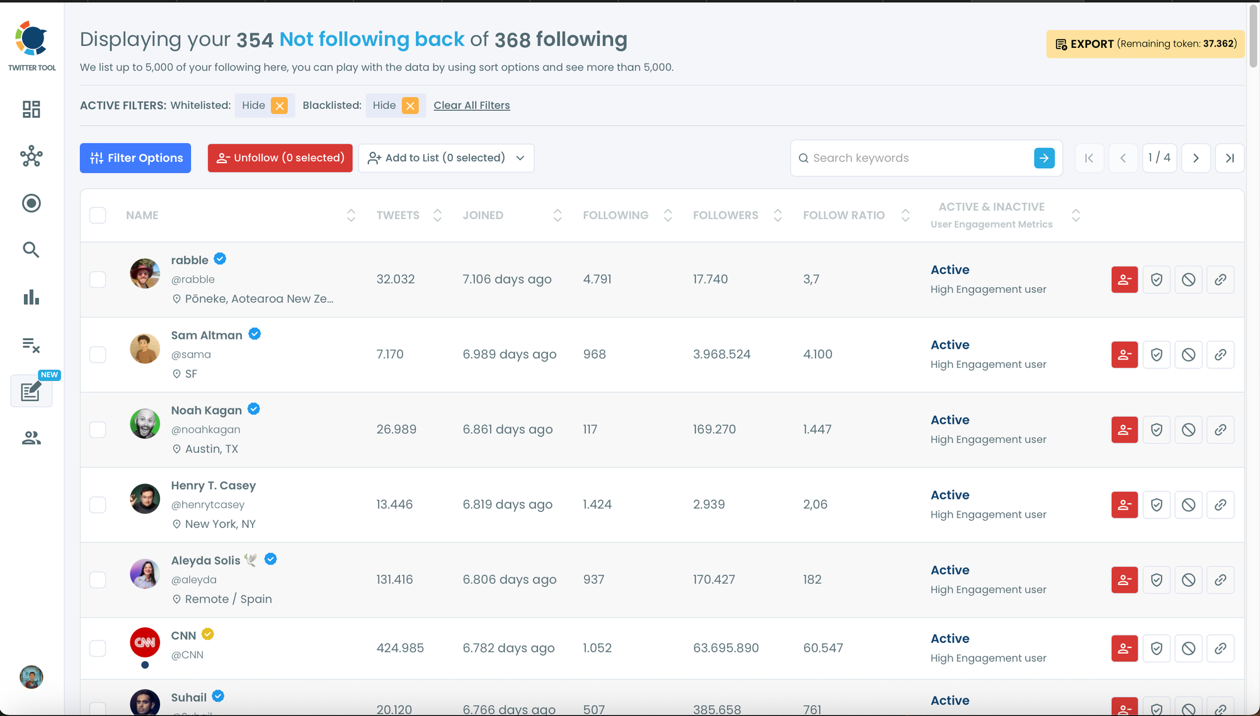Blacklist Noah Kagan using block icon
1260x716 pixels.
1188,429
